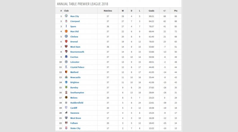238x132 pixels.
Task: Sort table by the Matches column header
Action: coord(108,11)
